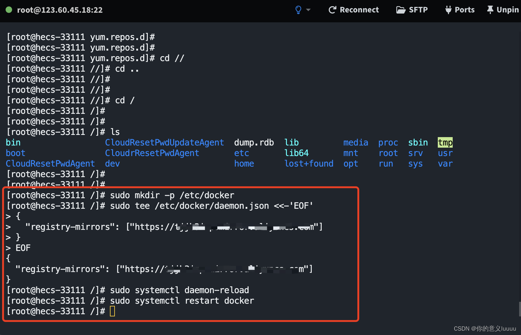Click the 'dump.rdb' file name

click(254, 142)
